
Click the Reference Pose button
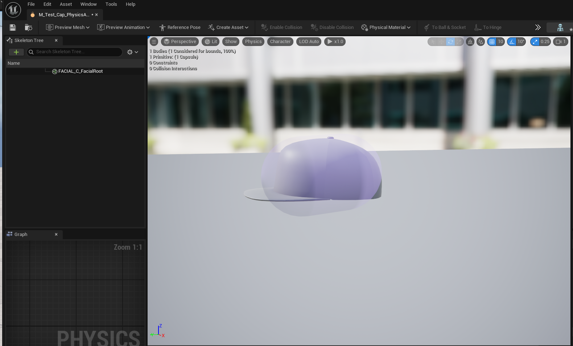coord(180,28)
